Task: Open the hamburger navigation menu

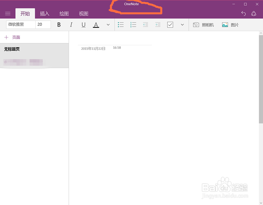Action: [x=8, y=13]
